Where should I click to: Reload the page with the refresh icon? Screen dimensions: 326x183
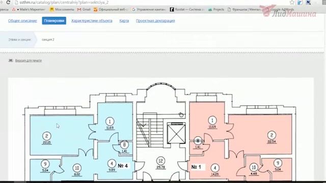(8, 2)
